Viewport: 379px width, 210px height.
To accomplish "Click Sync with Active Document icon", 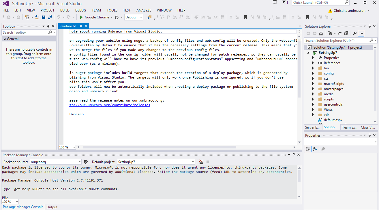I will (x=340, y=33).
